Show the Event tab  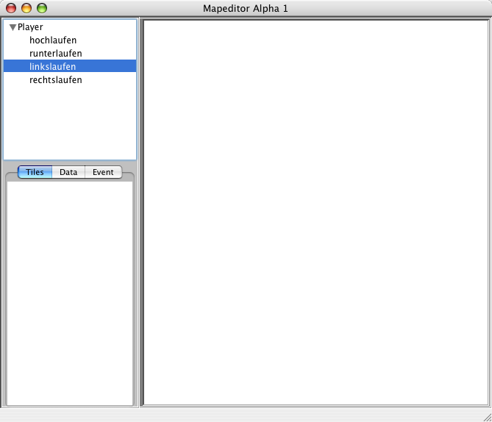coord(103,172)
